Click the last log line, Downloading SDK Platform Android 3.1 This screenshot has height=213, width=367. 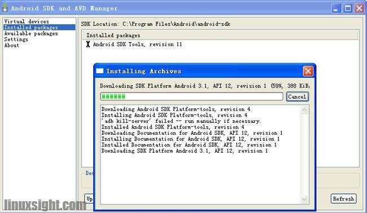click(x=185, y=151)
